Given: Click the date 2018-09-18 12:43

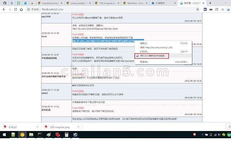Looking at the screenshot, I should (x=50, y=73).
